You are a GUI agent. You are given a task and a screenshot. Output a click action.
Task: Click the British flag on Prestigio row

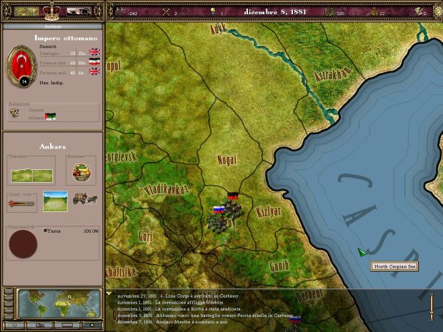[94, 52]
